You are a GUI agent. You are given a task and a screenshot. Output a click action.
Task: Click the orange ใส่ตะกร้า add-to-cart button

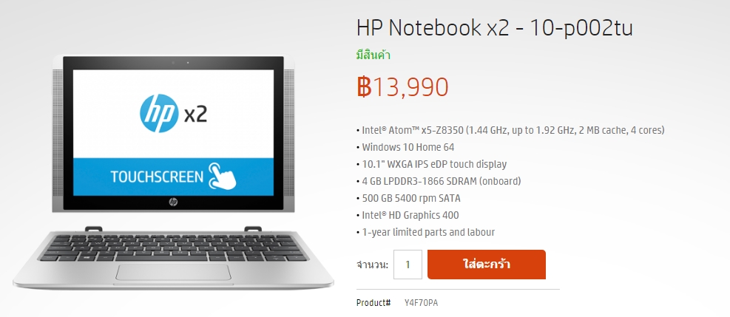coord(487,265)
